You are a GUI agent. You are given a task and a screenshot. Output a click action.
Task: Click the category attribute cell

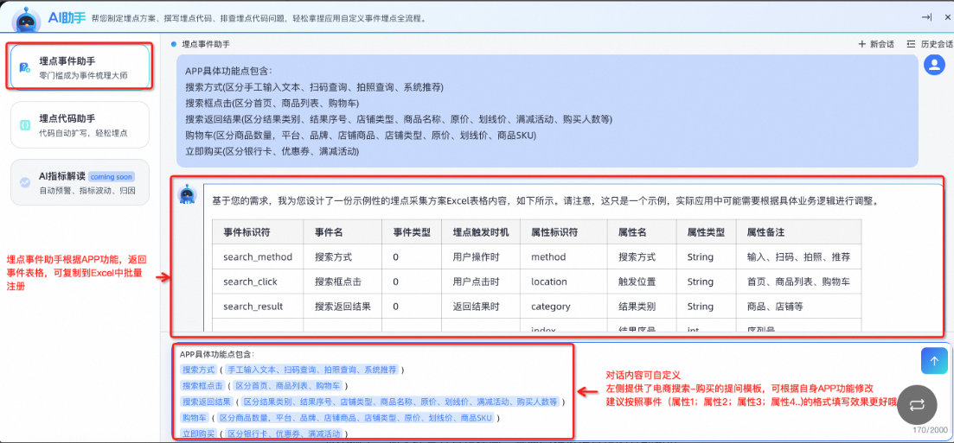(564, 307)
